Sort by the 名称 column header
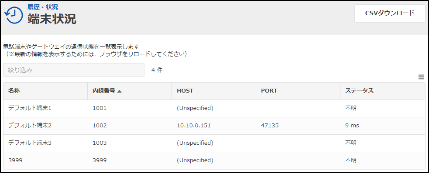This screenshot has height=173, width=429. tap(14, 91)
